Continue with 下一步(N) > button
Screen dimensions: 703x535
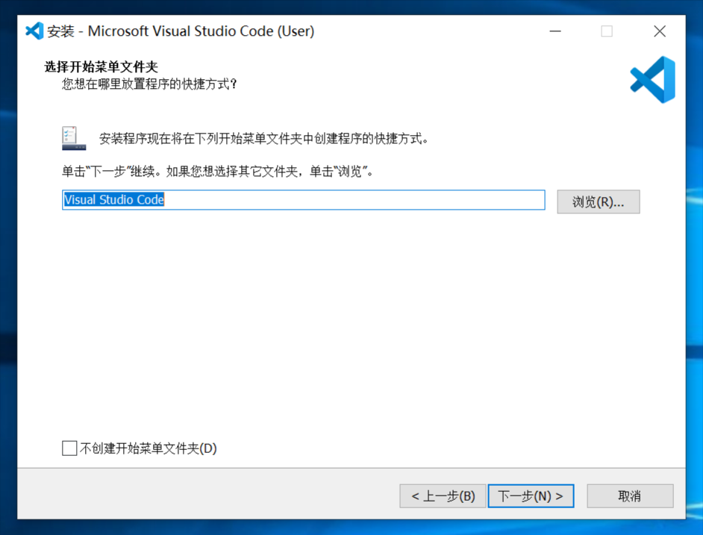tap(531, 496)
